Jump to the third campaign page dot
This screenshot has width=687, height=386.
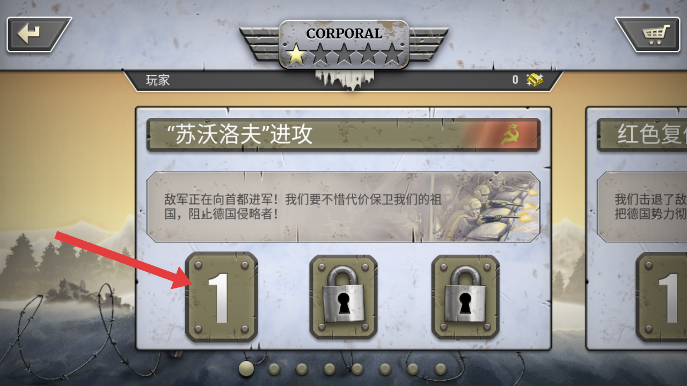click(x=302, y=369)
